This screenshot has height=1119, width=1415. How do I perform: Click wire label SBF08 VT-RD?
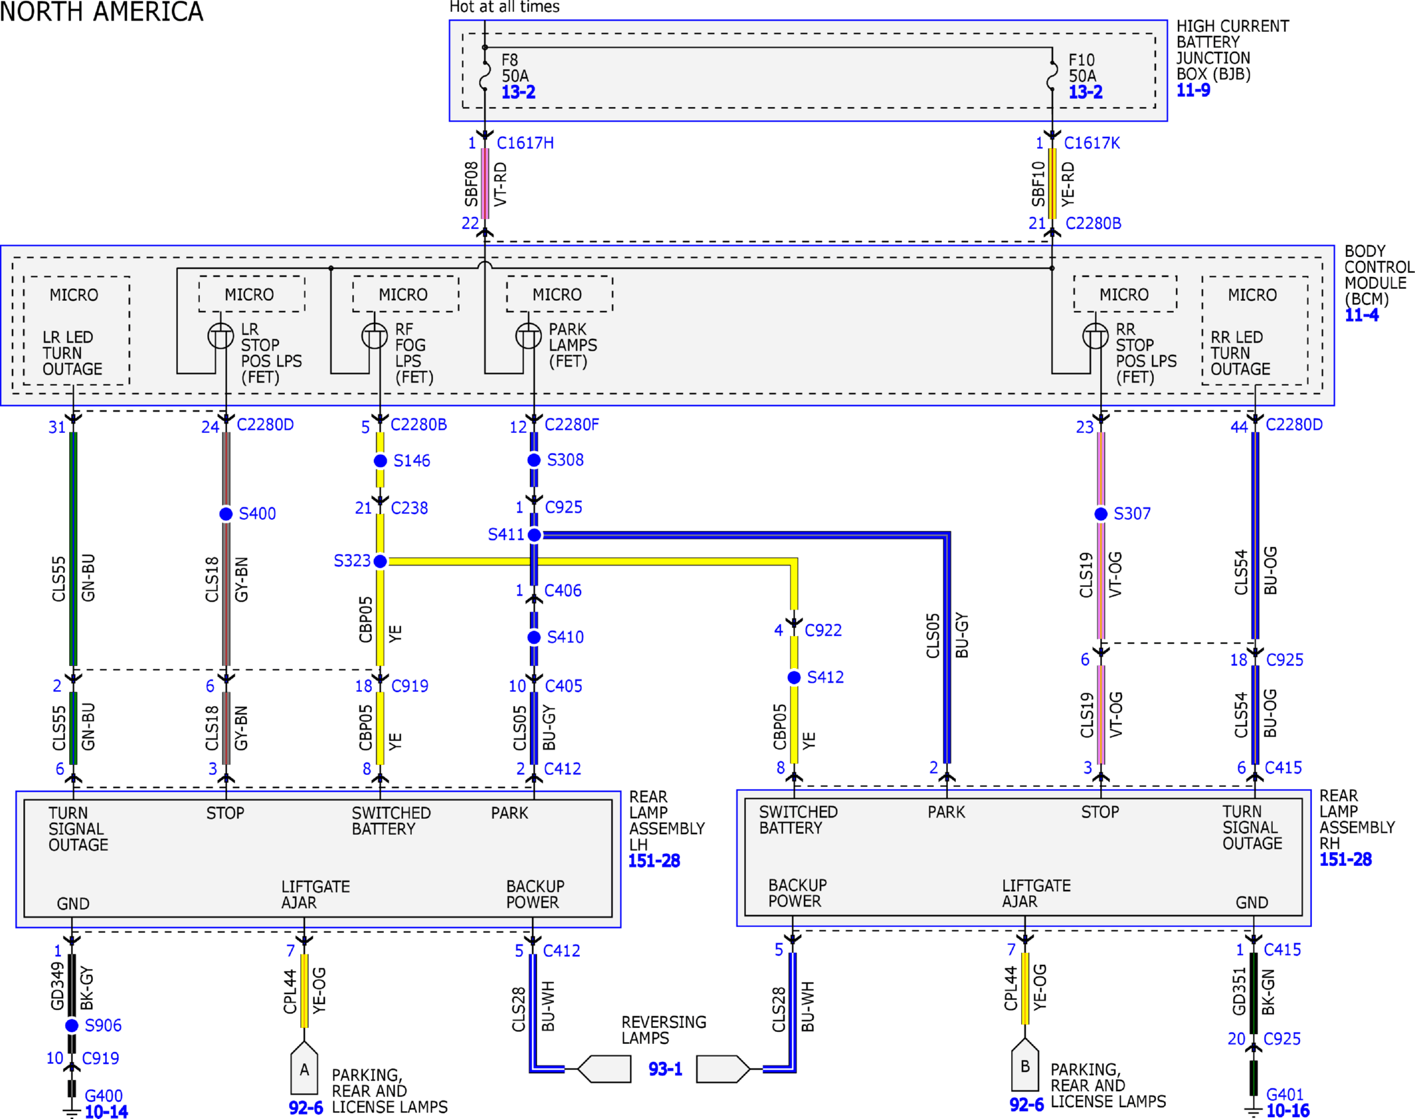pyautogui.click(x=486, y=184)
